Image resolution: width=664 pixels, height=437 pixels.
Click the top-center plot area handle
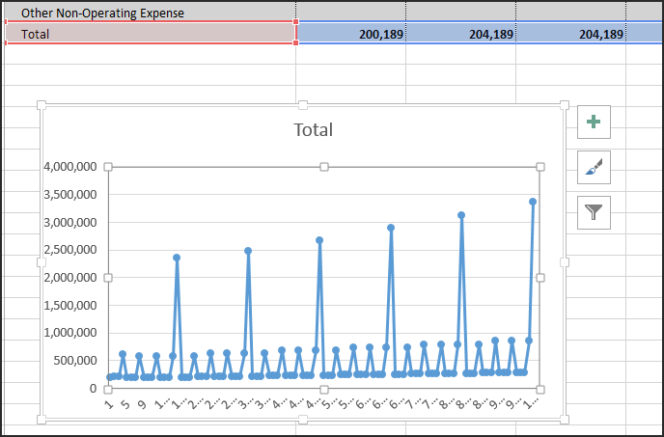click(x=324, y=167)
